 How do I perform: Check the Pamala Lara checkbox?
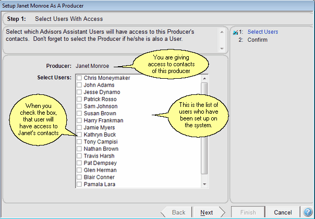point(79,184)
